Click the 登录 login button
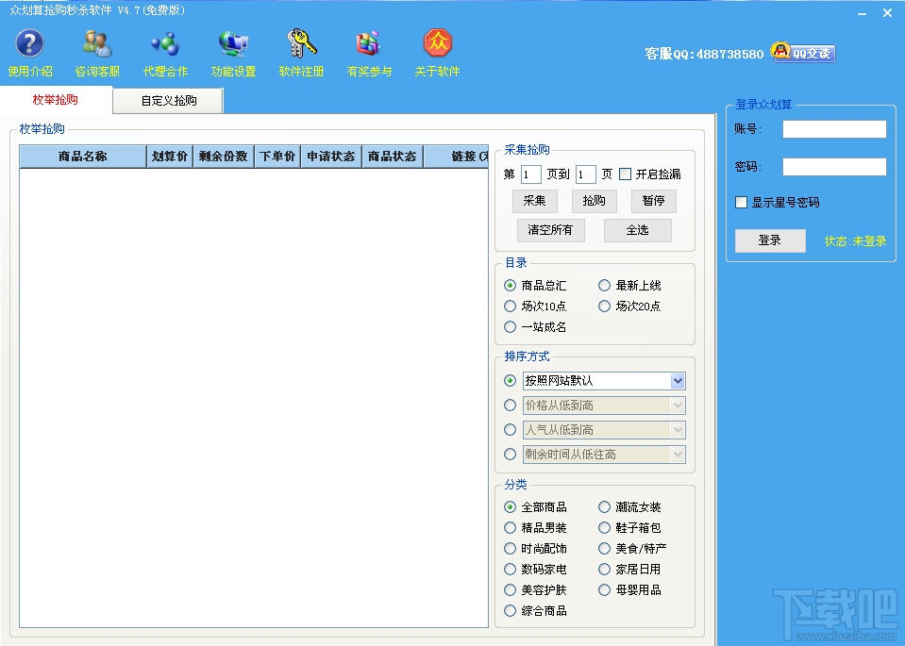905x646 pixels. coord(770,240)
